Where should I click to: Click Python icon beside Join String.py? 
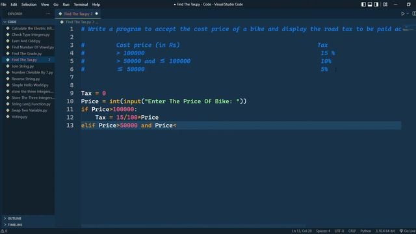point(8,66)
